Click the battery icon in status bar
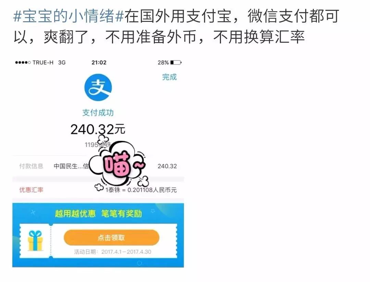 (176, 63)
